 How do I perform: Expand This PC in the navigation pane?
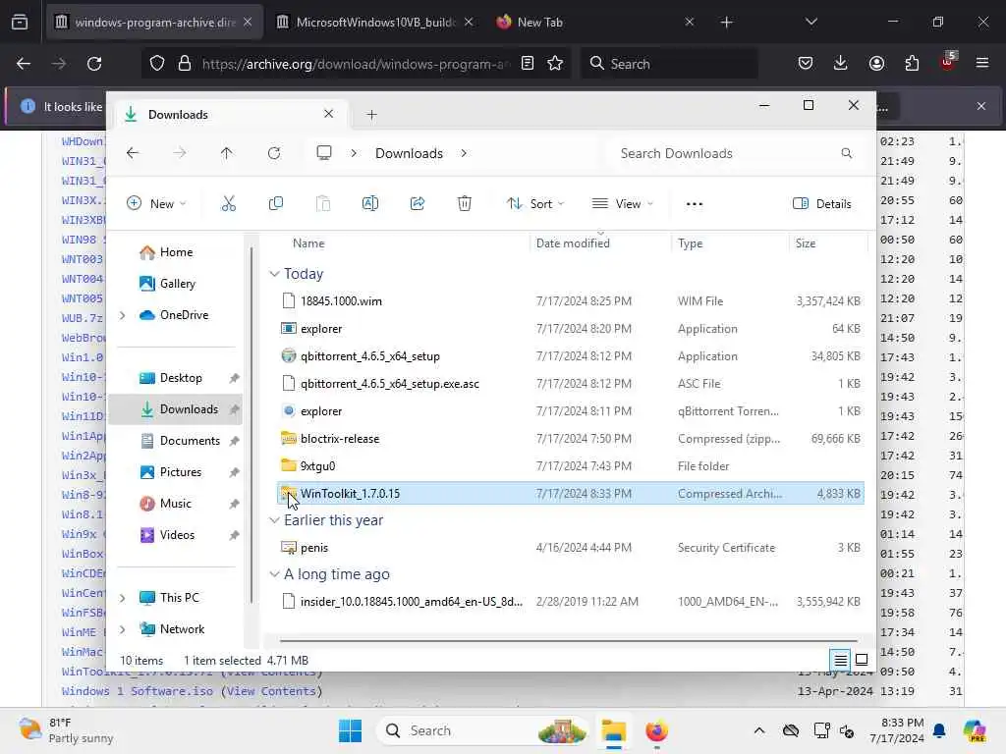[123, 598]
